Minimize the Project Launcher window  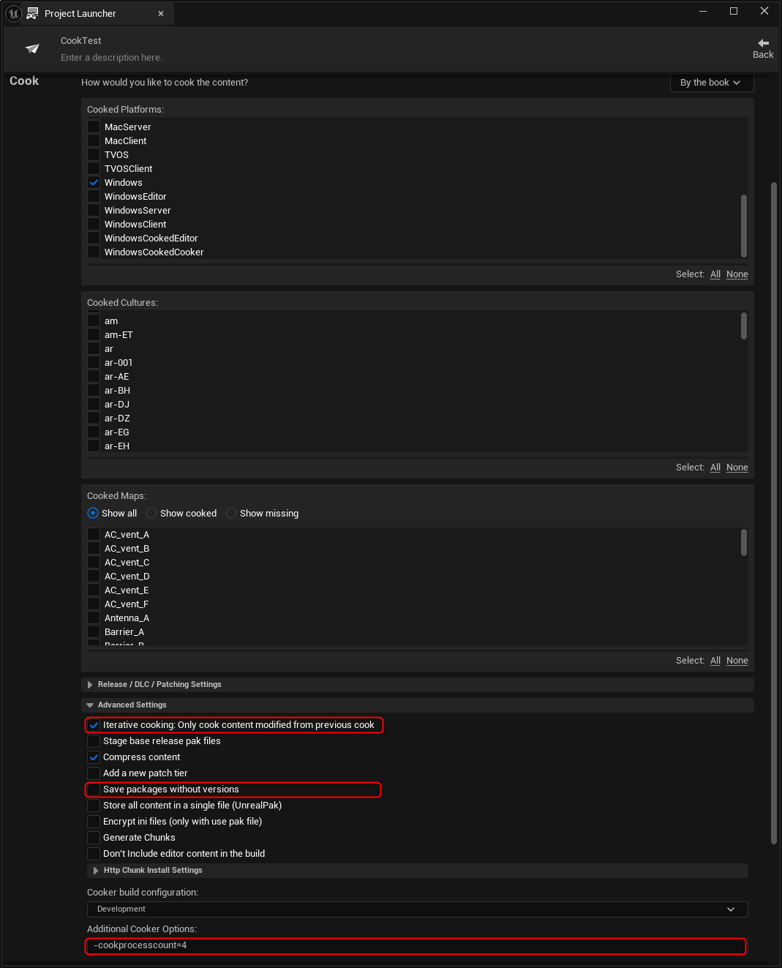coord(703,11)
